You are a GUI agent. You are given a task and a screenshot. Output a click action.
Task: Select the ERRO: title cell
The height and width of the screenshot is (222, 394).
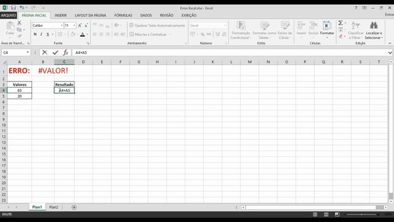19,71
